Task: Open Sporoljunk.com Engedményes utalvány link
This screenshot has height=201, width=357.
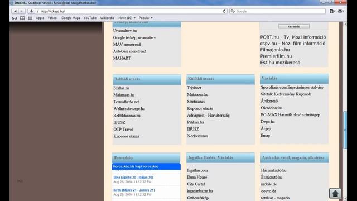Action: coord(292,87)
